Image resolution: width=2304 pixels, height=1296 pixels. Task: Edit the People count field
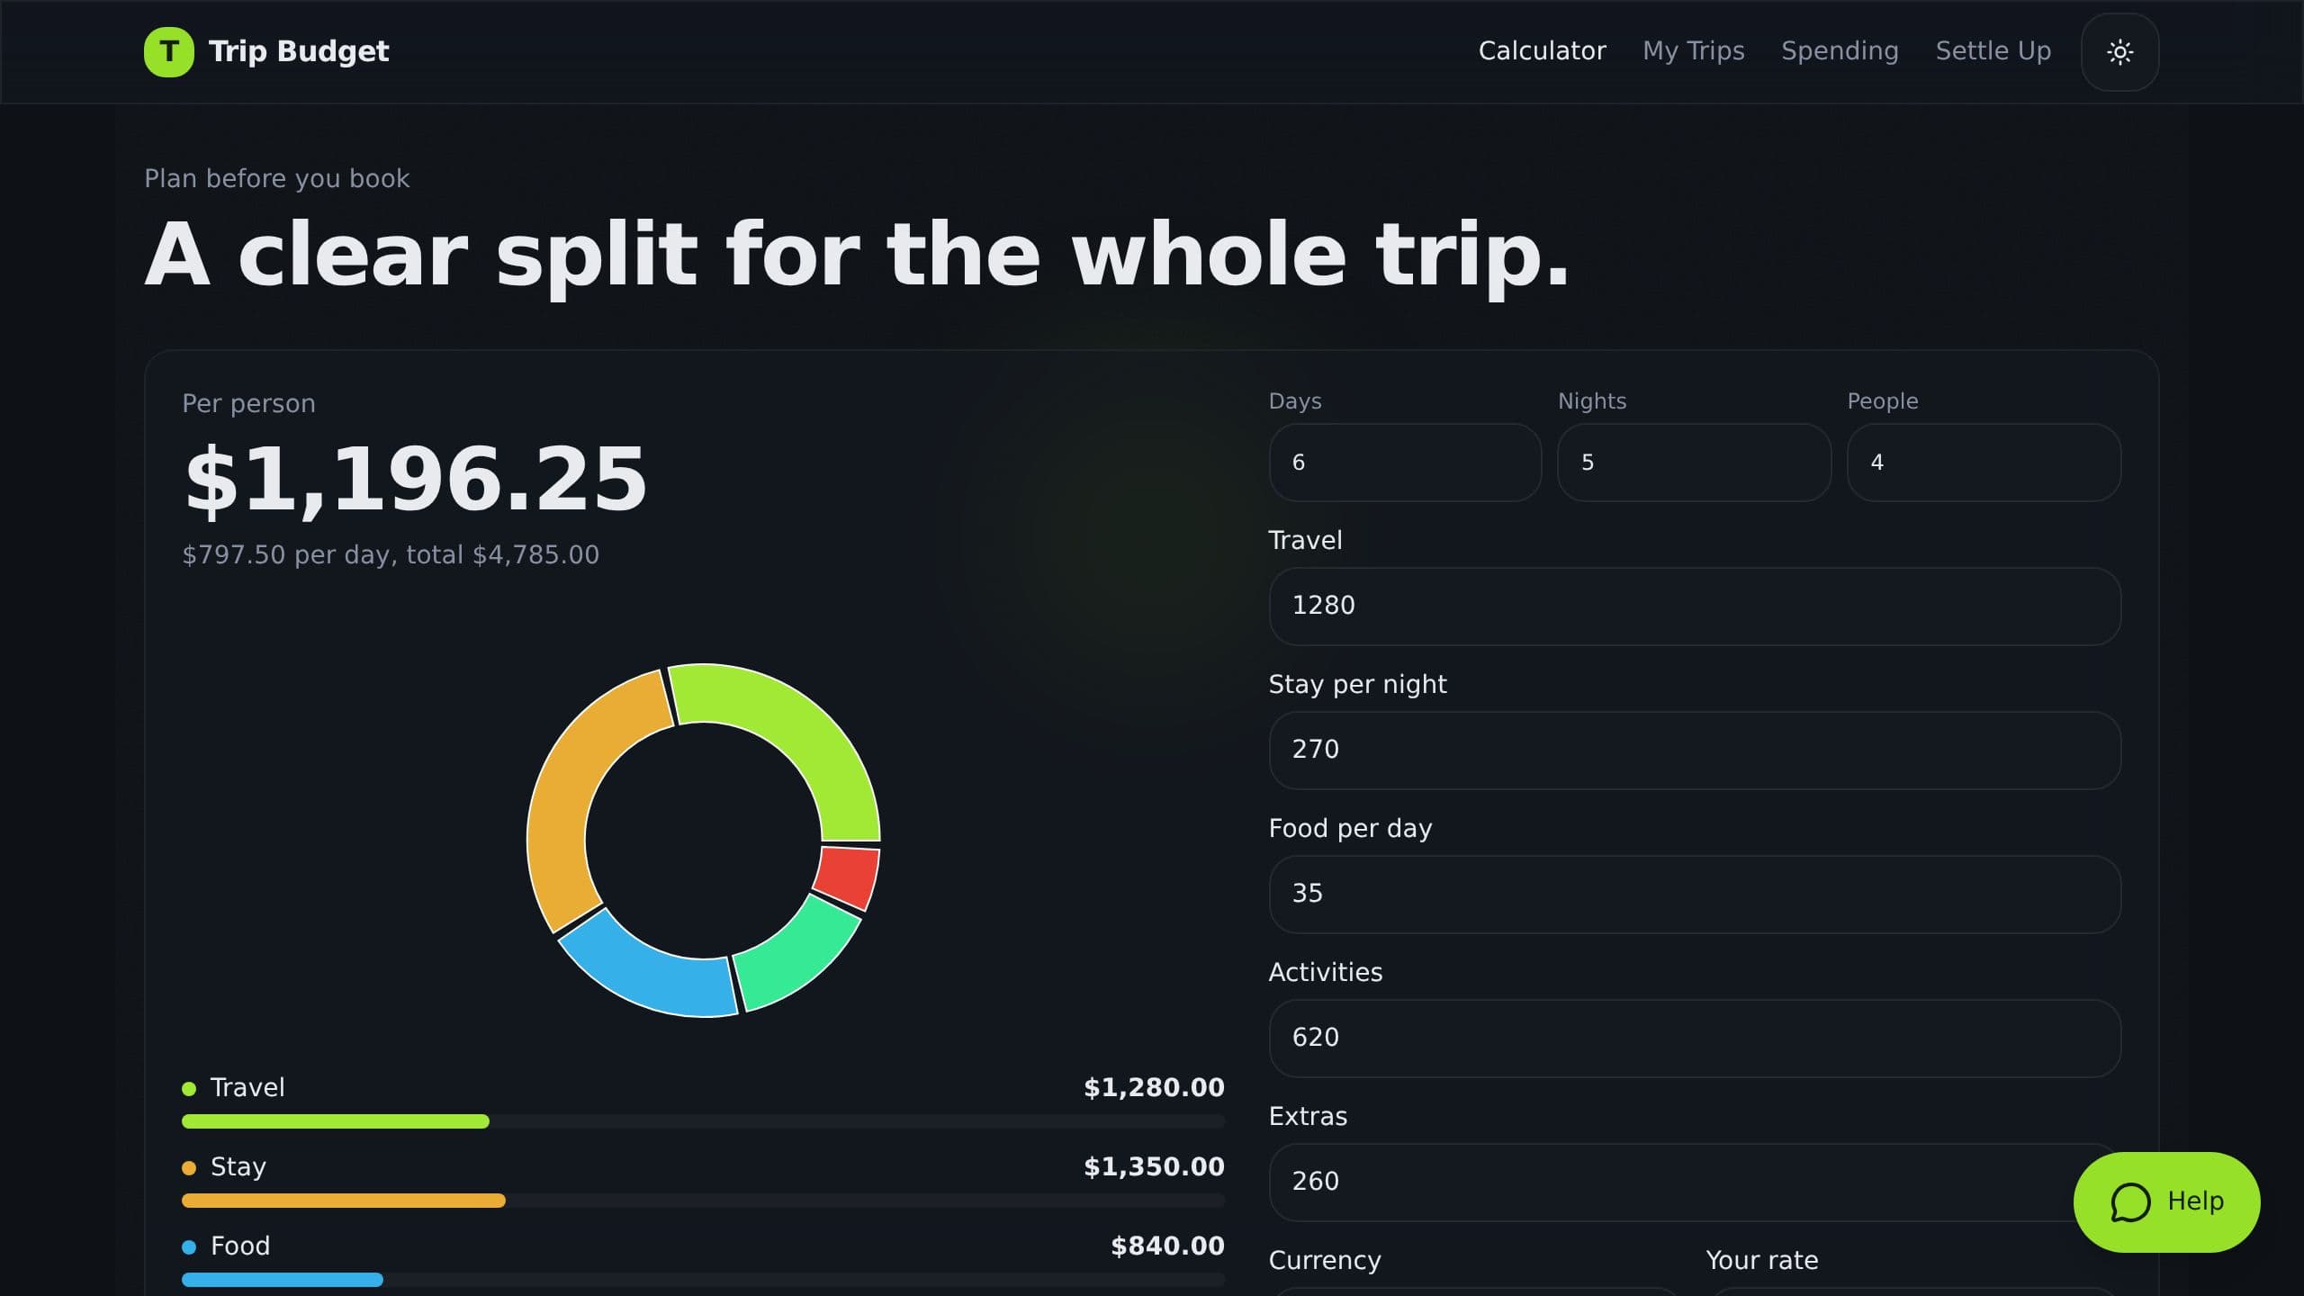tap(1984, 463)
